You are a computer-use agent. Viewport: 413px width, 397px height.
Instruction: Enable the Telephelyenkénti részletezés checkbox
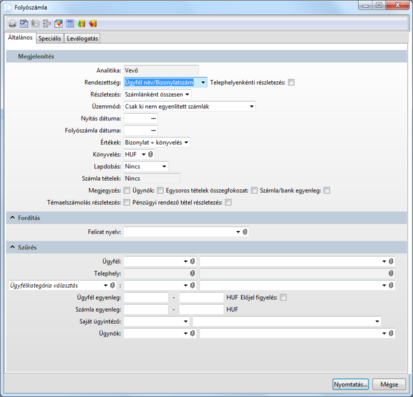tap(291, 82)
